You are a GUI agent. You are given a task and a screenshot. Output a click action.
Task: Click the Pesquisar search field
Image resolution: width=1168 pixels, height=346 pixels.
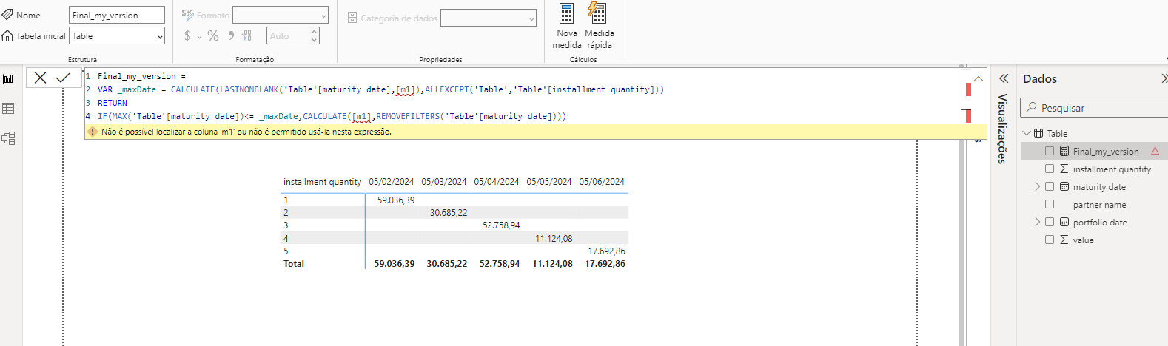click(1094, 107)
